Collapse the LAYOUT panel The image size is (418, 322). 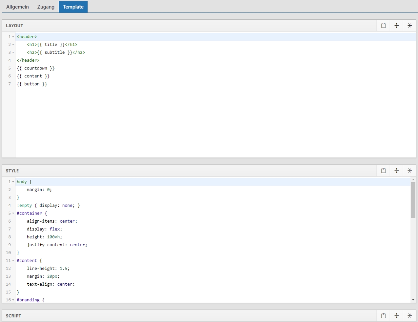[410, 26]
